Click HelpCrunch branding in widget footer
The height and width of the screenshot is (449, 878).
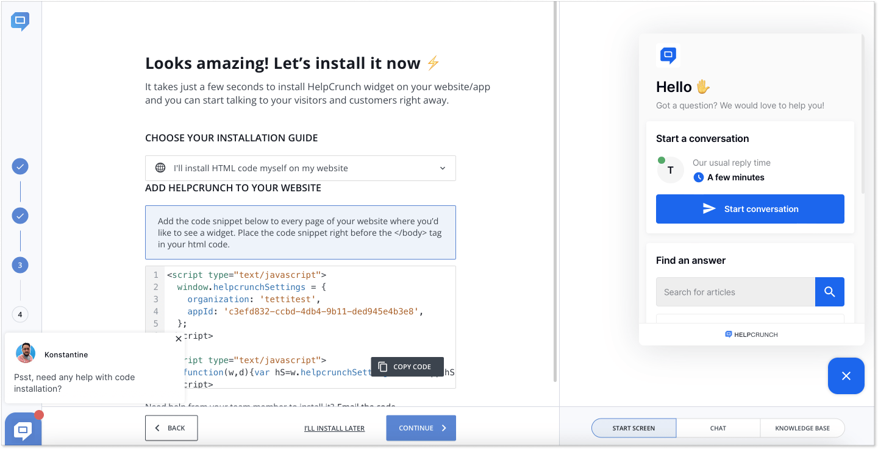(x=751, y=334)
